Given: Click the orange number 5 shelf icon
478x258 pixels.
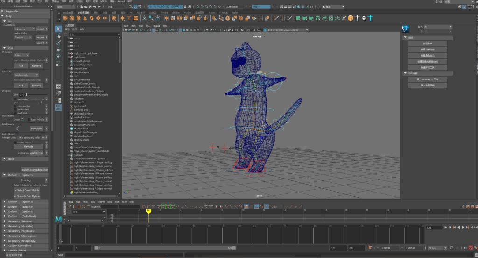Looking at the screenshot, I should coord(350,18).
